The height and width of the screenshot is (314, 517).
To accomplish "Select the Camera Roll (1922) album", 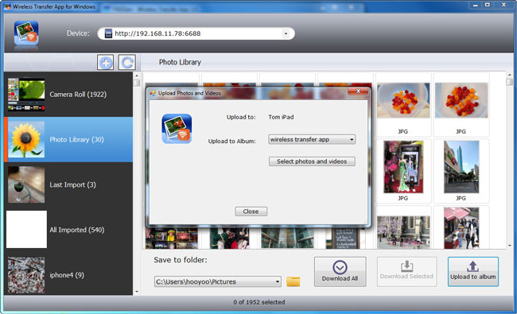I will pos(68,95).
